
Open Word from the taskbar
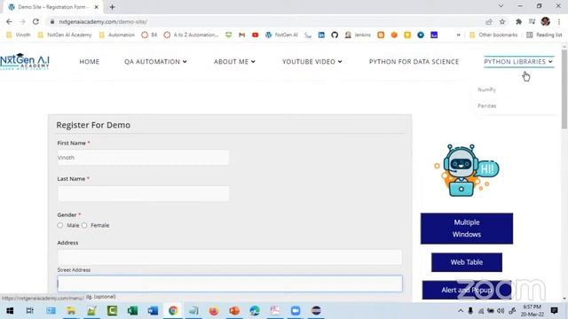tap(153, 310)
